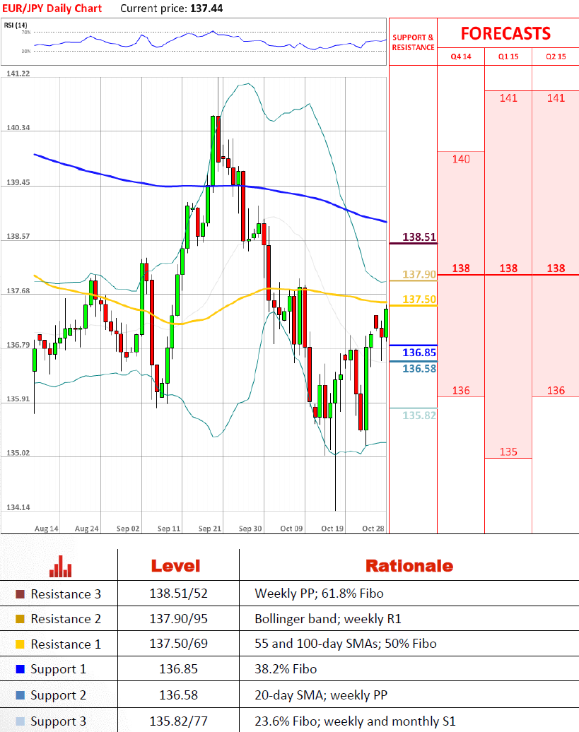Click the 136.85 support level label
The height and width of the screenshot is (732, 579).
click(419, 353)
